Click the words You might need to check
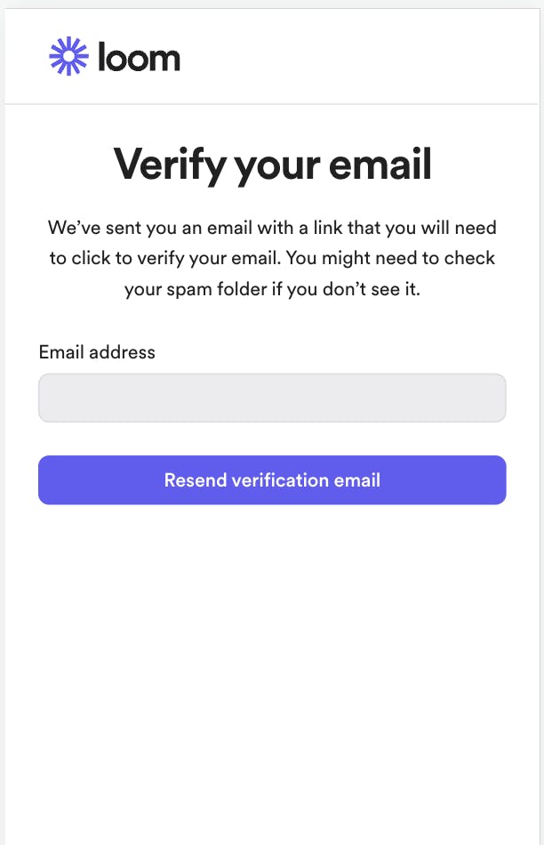Screen dimensions: 544x845 (390, 258)
